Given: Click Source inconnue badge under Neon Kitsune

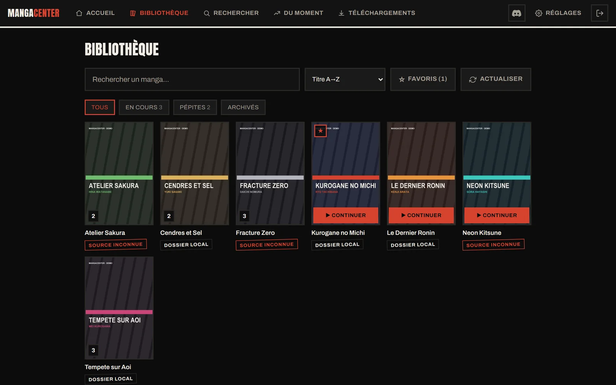Looking at the screenshot, I should pyautogui.click(x=493, y=245).
